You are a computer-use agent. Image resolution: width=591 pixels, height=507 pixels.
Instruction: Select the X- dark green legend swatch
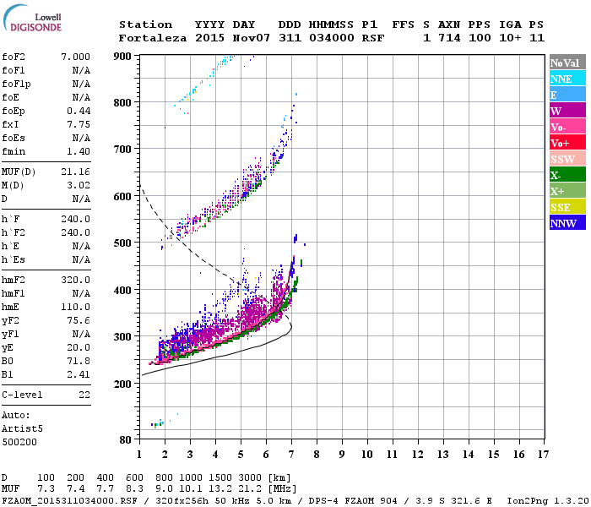click(567, 175)
